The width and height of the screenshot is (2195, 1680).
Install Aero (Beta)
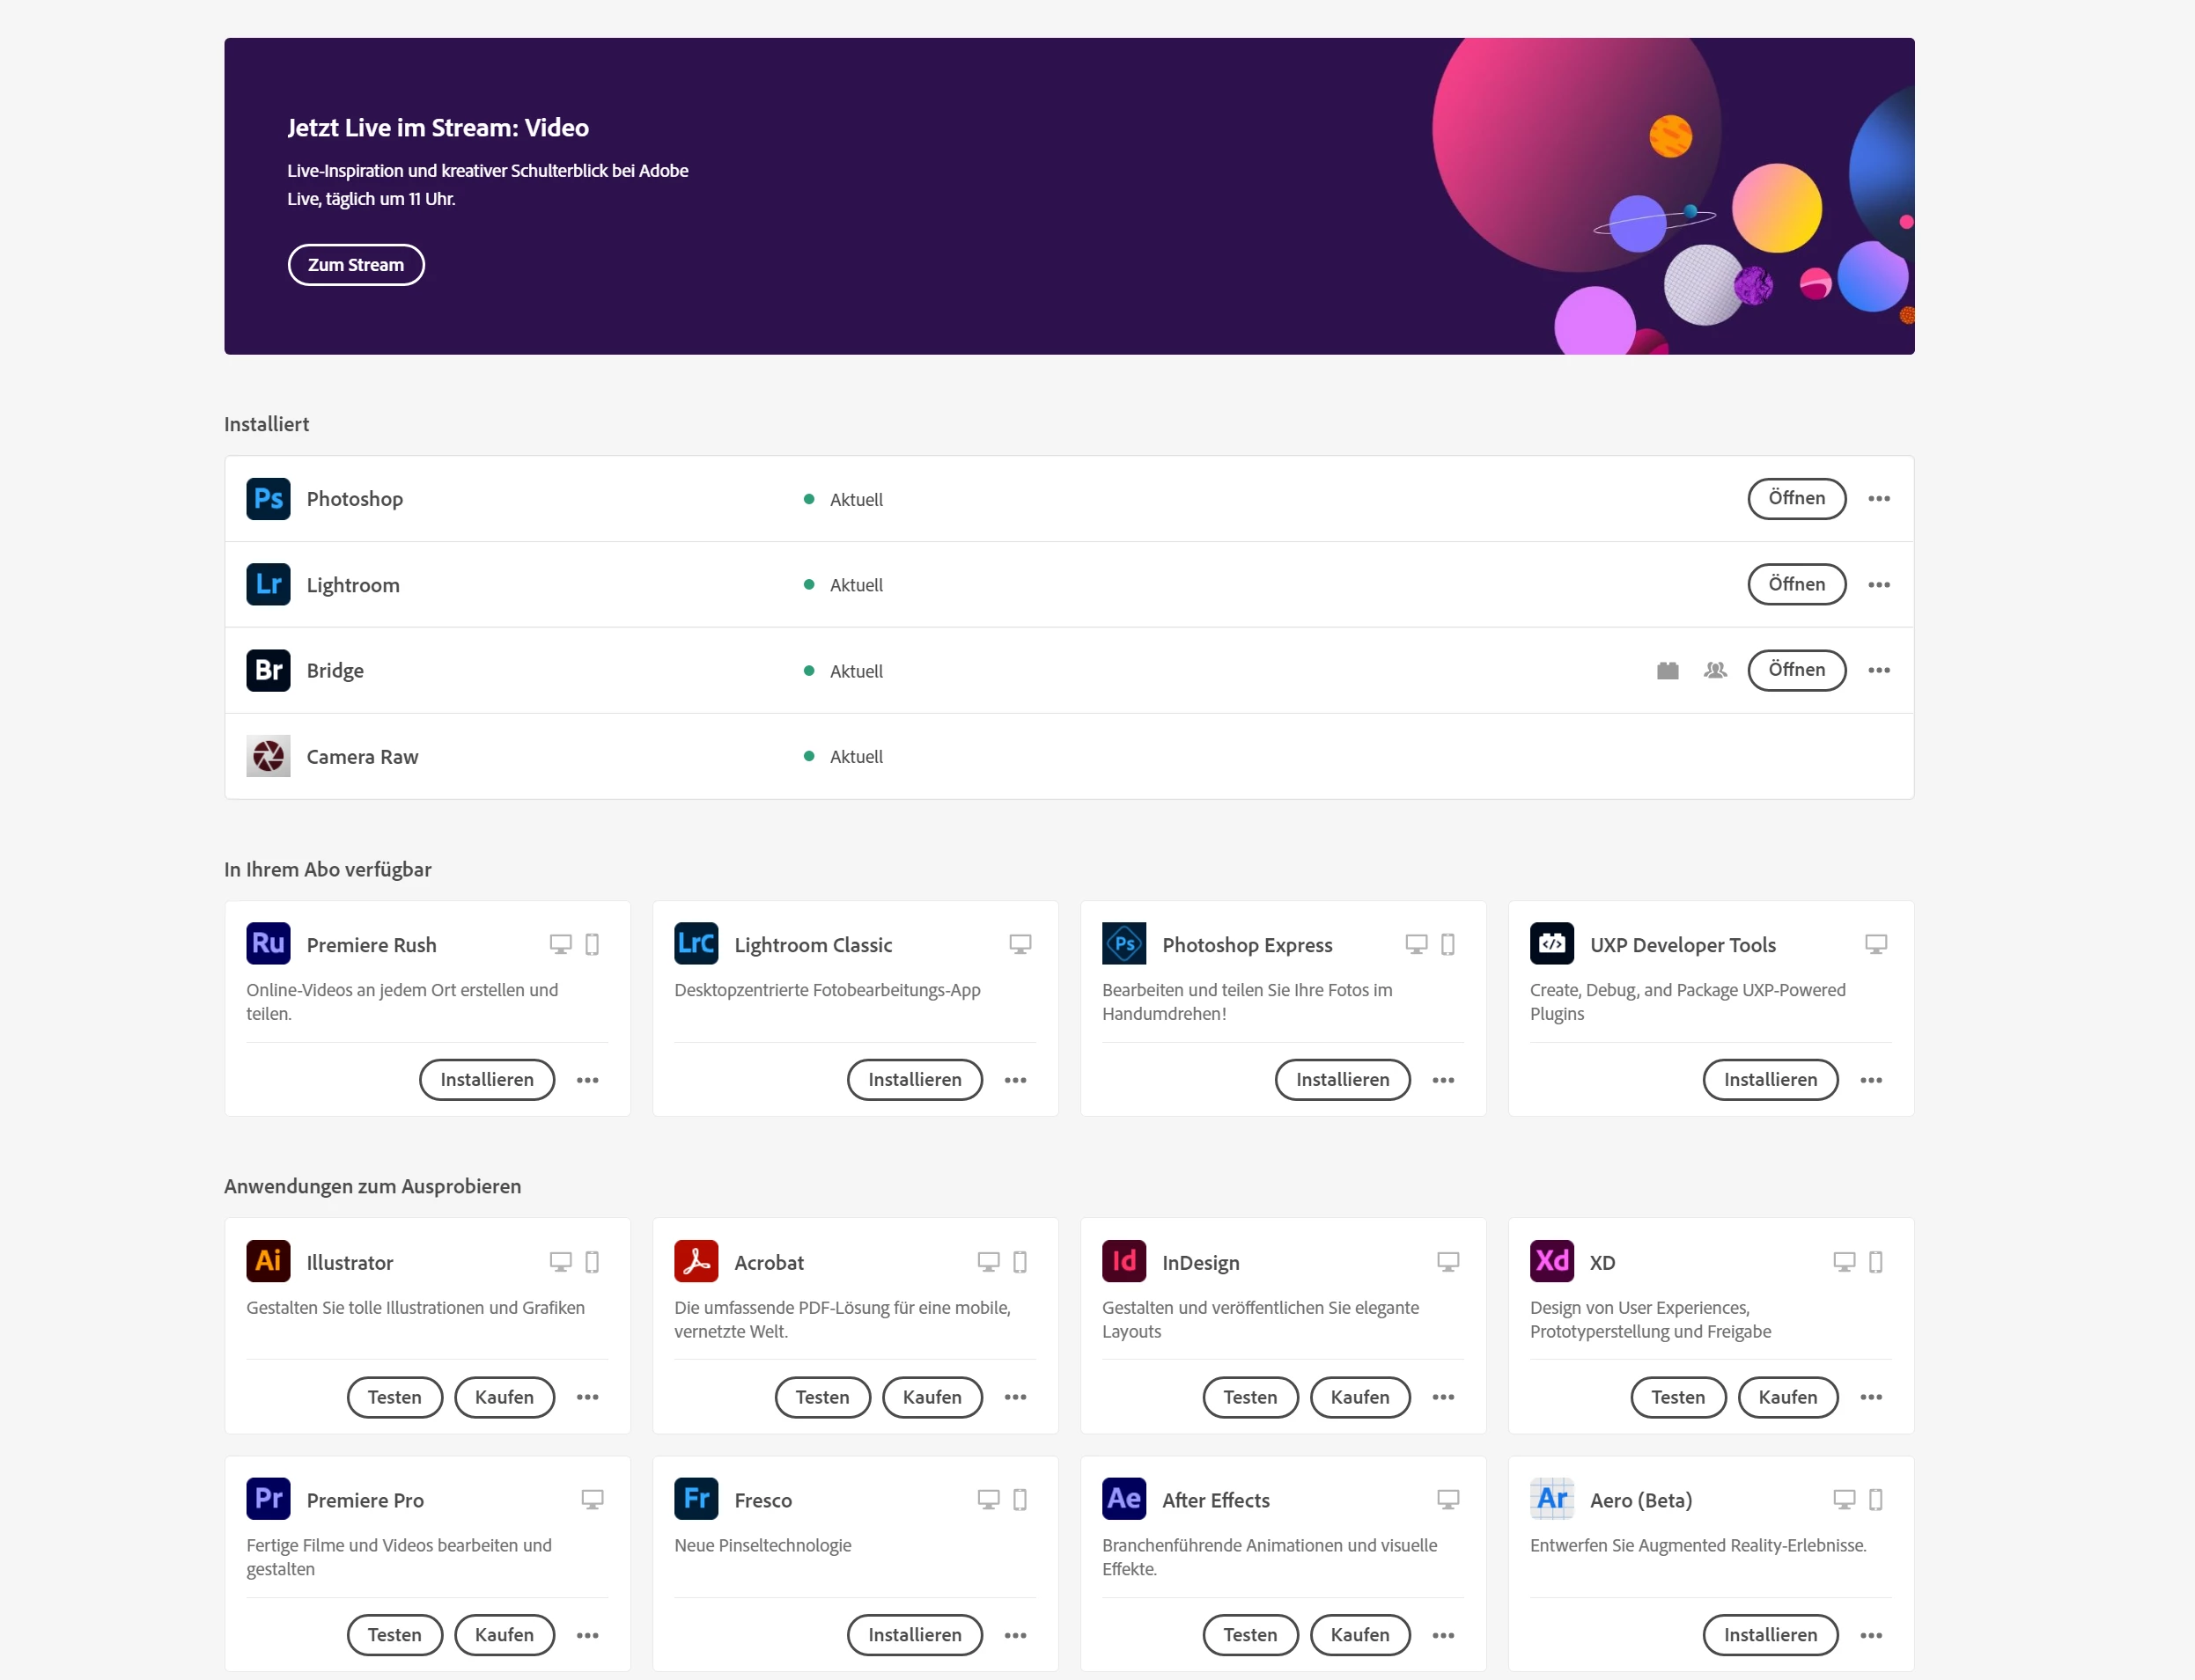1770,1635
